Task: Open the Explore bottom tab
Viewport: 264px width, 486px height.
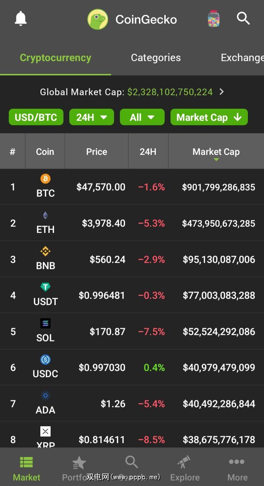Action: (x=185, y=468)
